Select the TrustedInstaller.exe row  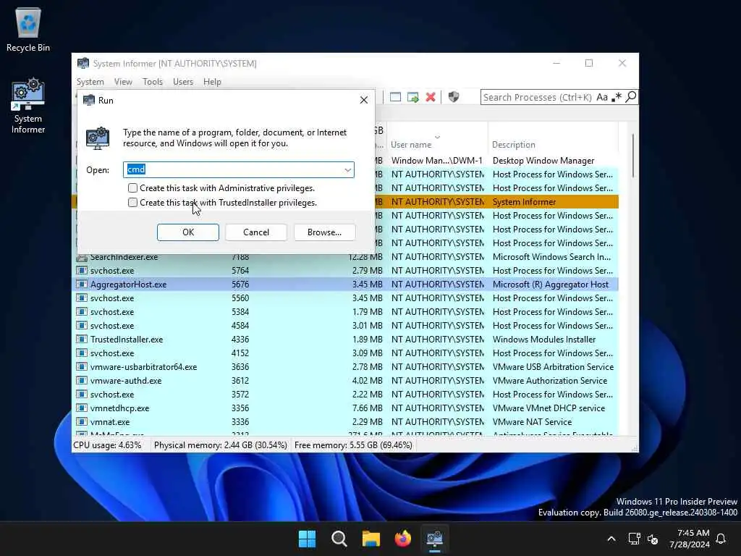click(x=345, y=340)
